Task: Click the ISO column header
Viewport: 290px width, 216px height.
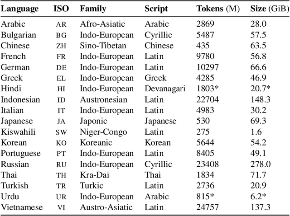Action: 61,9
